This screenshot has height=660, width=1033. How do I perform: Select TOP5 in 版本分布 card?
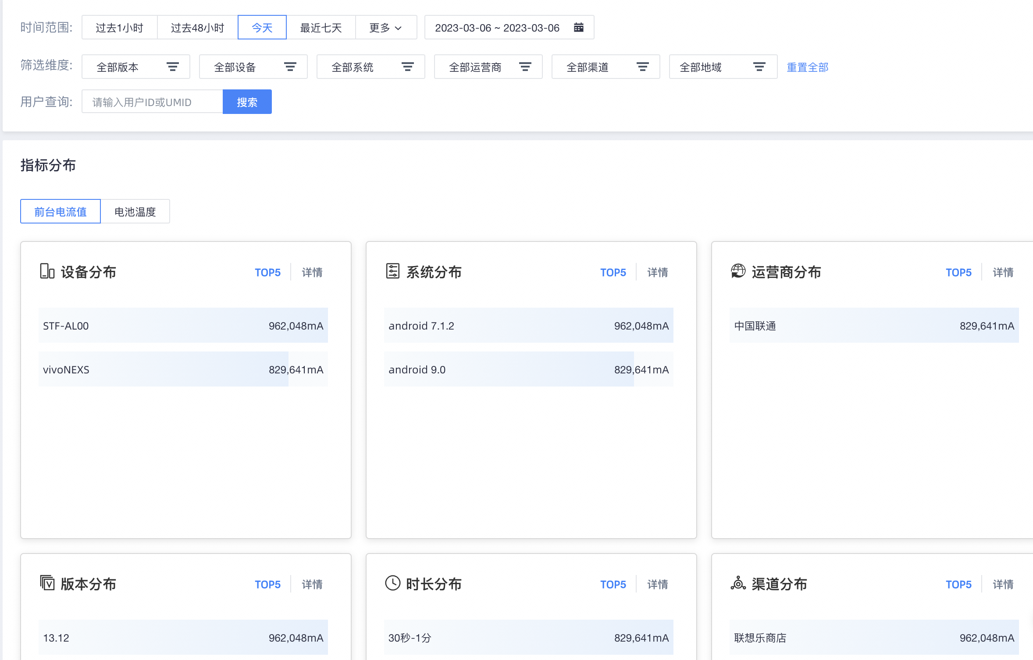pyautogui.click(x=267, y=584)
